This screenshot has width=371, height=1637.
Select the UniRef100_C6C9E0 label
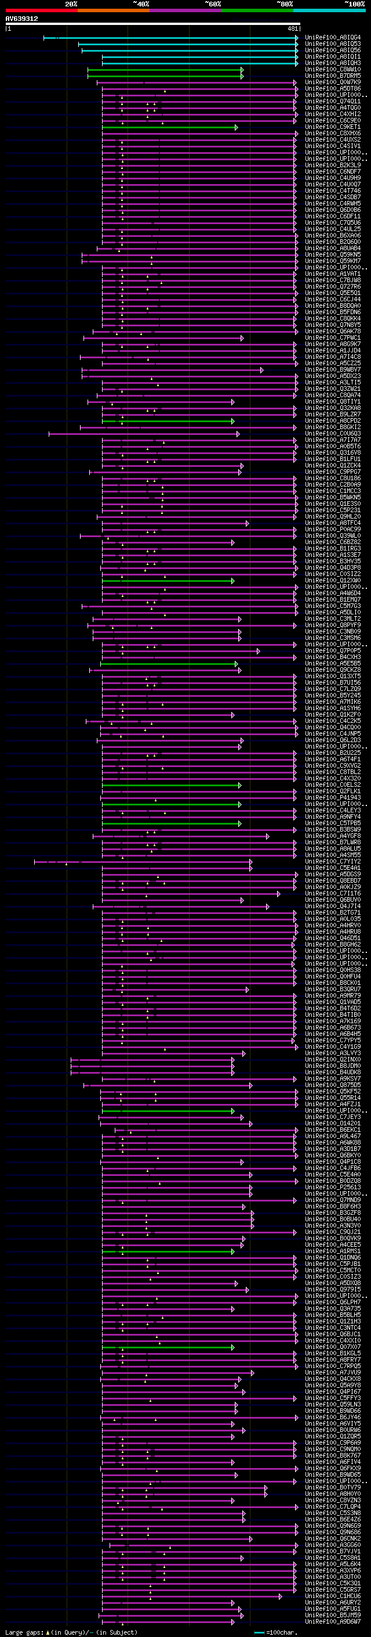[x=332, y=121]
